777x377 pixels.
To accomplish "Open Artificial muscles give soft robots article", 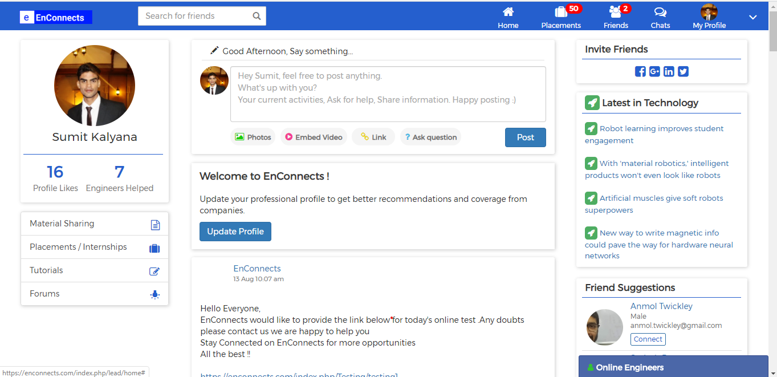I will (x=654, y=204).
